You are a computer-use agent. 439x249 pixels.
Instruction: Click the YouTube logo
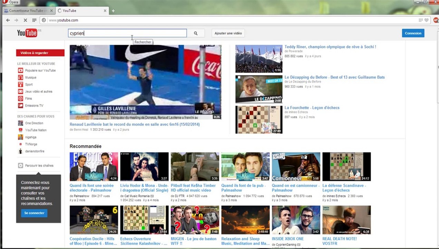click(27, 33)
